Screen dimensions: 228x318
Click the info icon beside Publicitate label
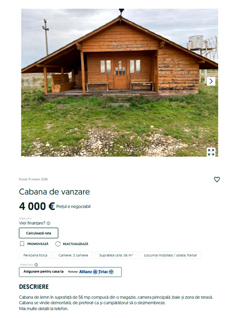[x=36, y=265]
